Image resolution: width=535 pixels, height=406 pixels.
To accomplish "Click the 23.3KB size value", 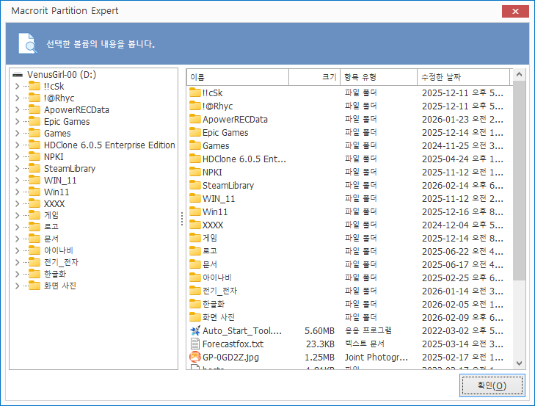I will coord(320,344).
